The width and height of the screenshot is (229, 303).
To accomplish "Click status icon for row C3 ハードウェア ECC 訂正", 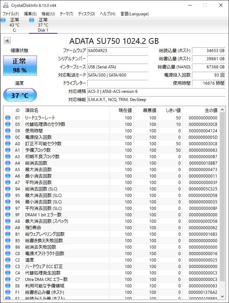I will click(x=8, y=266).
